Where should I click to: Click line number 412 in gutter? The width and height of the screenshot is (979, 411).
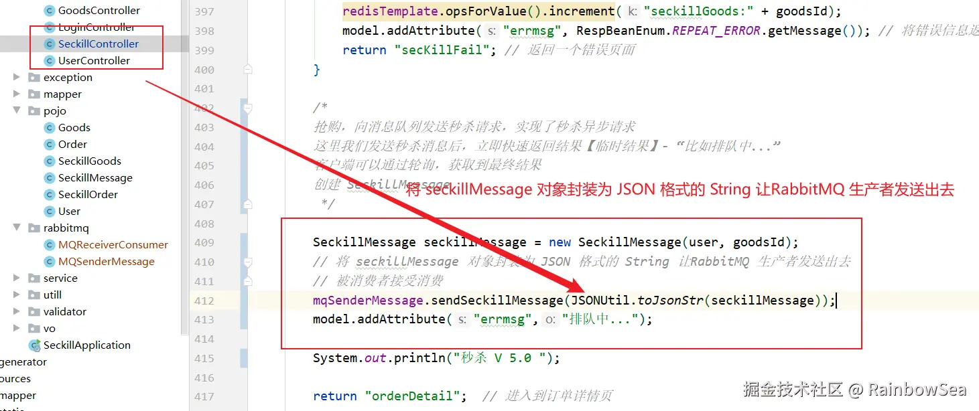(204, 301)
